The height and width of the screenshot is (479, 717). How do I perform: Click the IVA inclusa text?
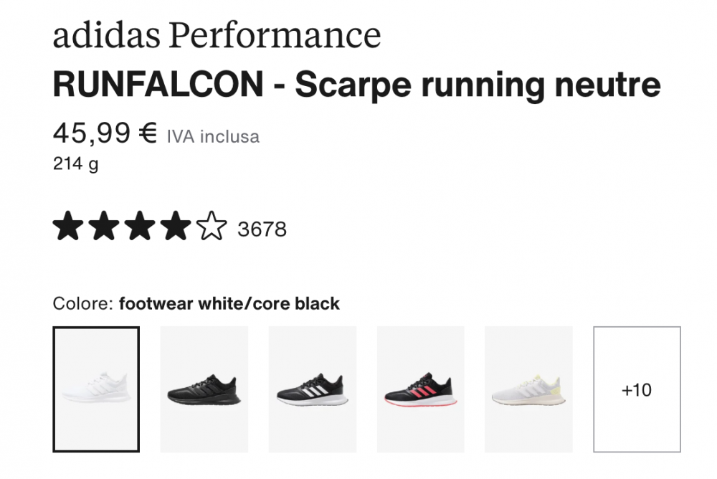tap(213, 136)
